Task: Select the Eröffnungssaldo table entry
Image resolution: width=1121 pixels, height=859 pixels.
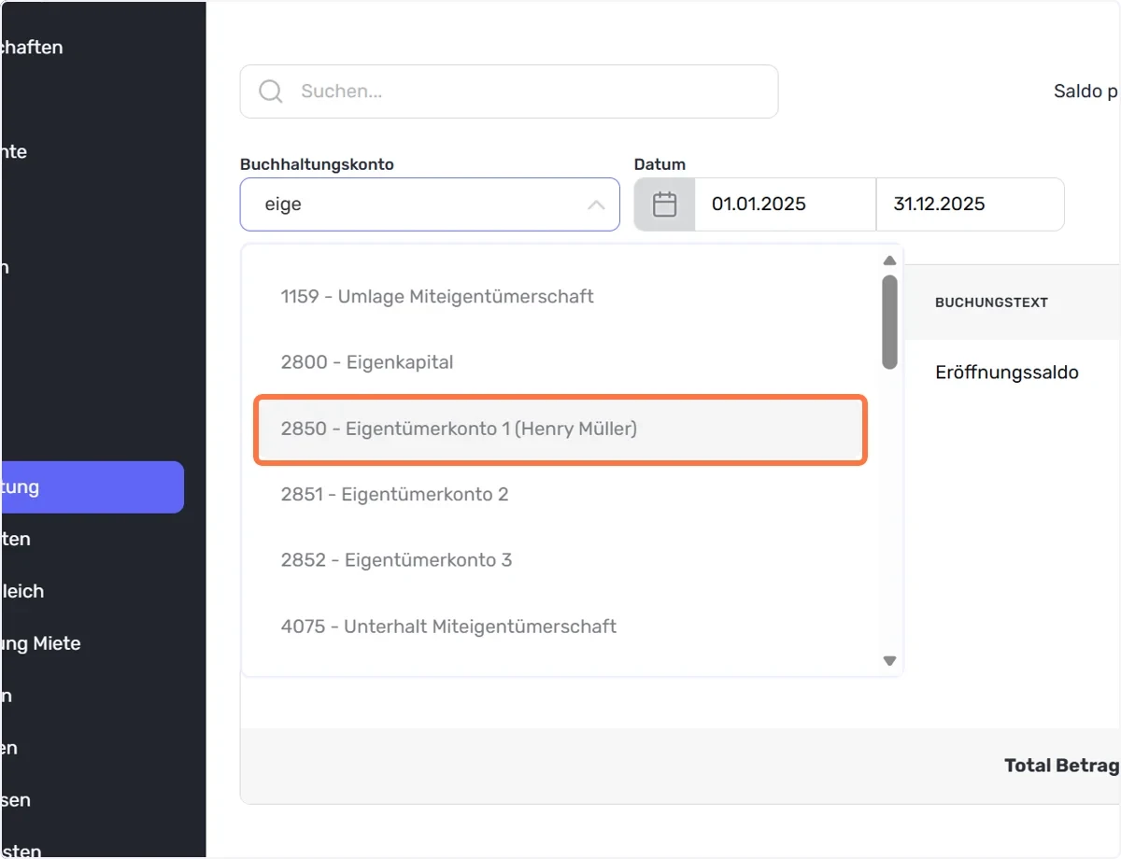Action: (1007, 373)
